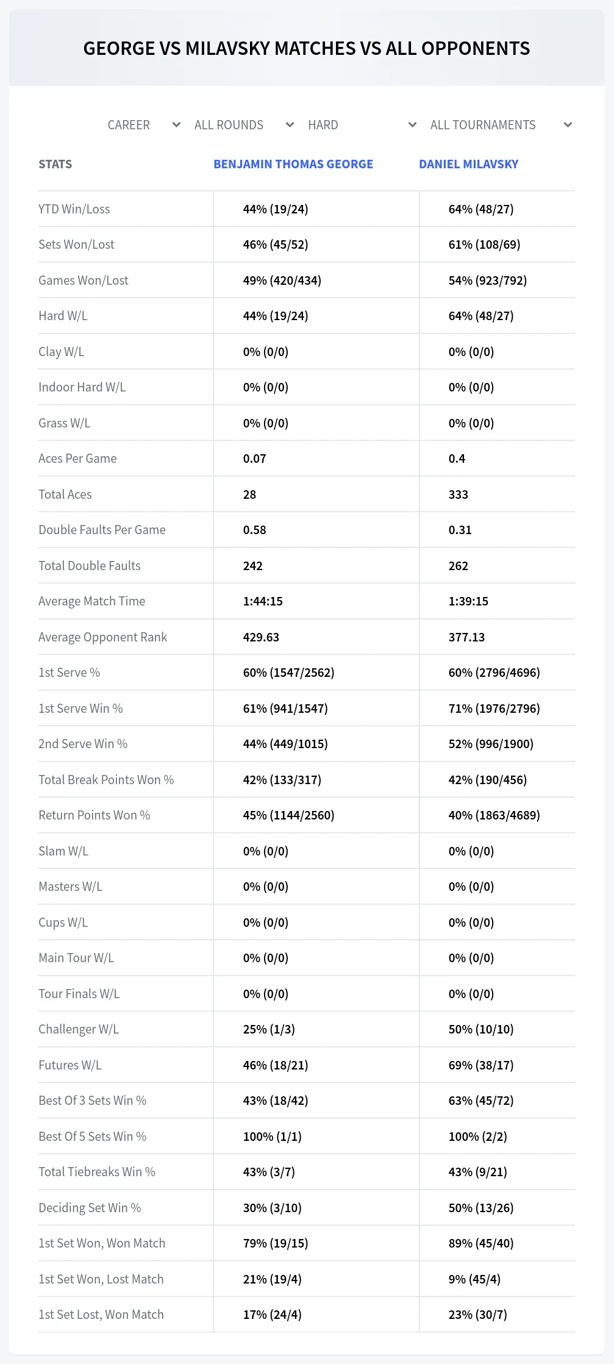
Task: Open the ALL TOURNAMENTS dropdown
Action: pyautogui.click(x=501, y=125)
